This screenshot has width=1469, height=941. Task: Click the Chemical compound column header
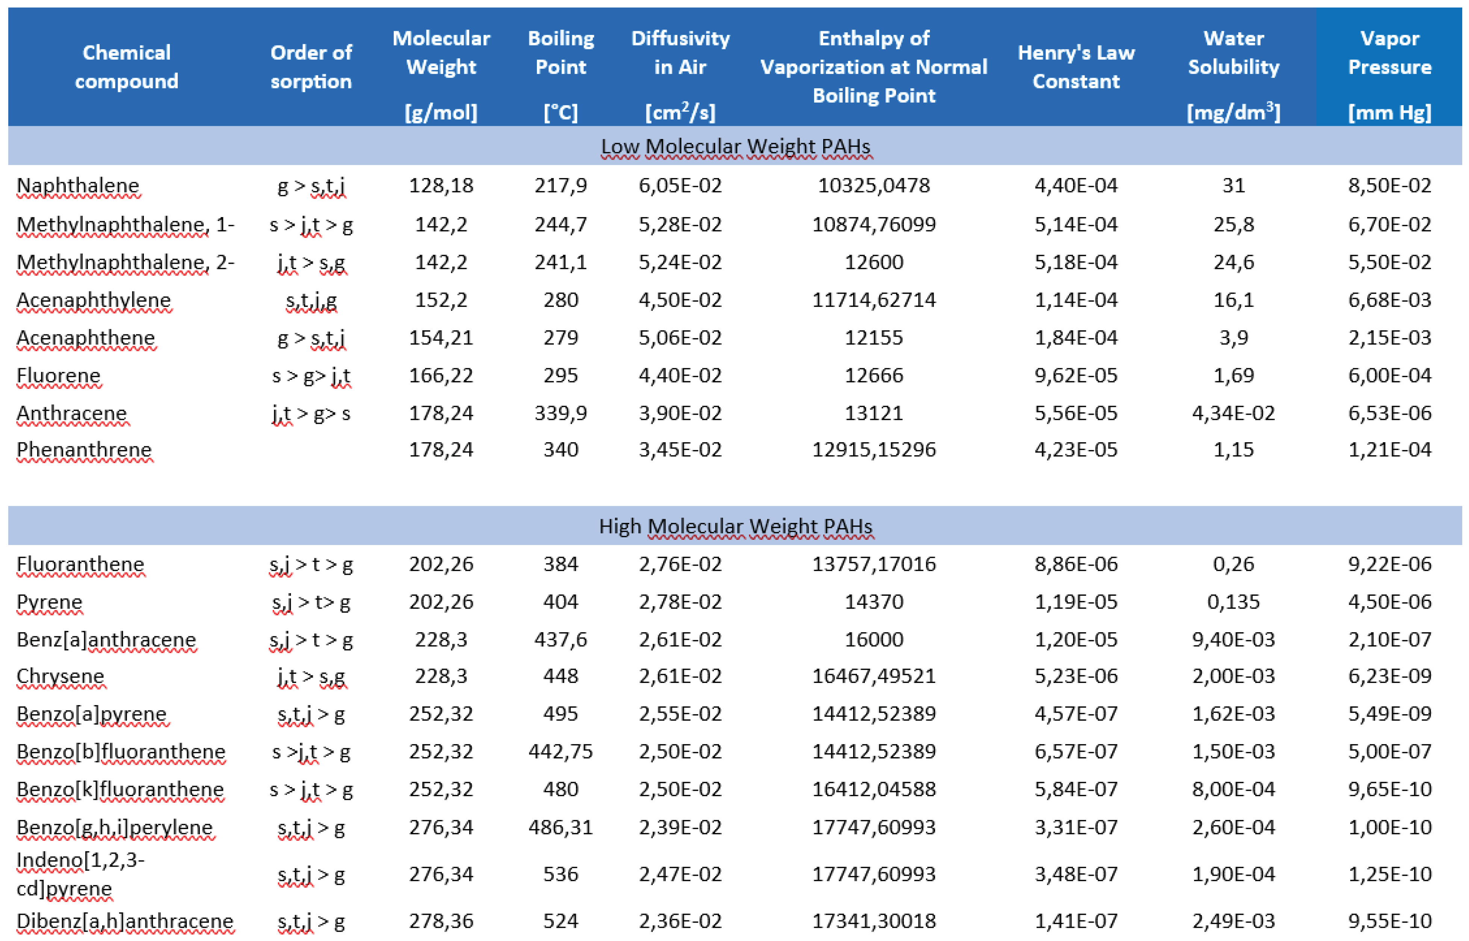coord(127,66)
